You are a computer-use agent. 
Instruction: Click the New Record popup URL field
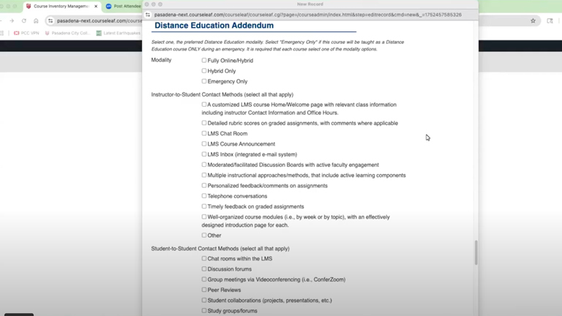coord(307,15)
